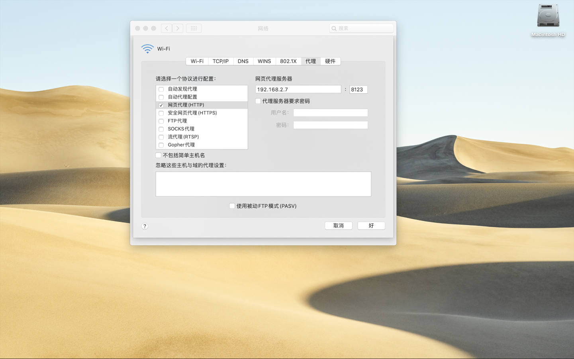Viewport: 574px width, 359px height.
Task: Confirm settings with the 好 button
Action: click(x=371, y=226)
